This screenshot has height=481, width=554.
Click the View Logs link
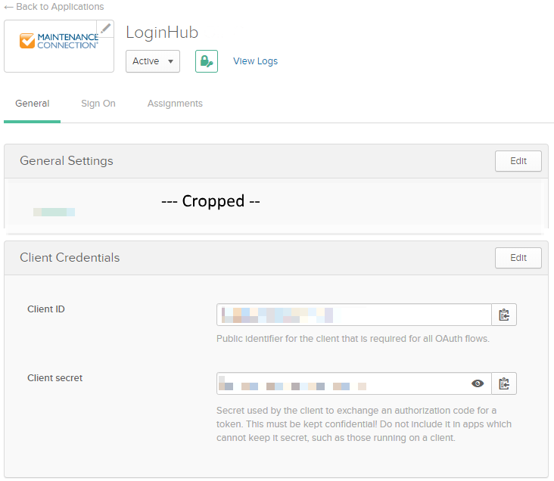click(x=256, y=61)
